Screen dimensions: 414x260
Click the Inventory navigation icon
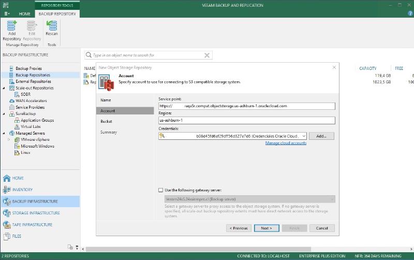[x=7, y=190]
